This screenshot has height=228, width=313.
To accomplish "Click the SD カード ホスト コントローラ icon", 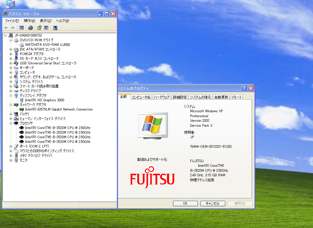I will pos(16,59).
